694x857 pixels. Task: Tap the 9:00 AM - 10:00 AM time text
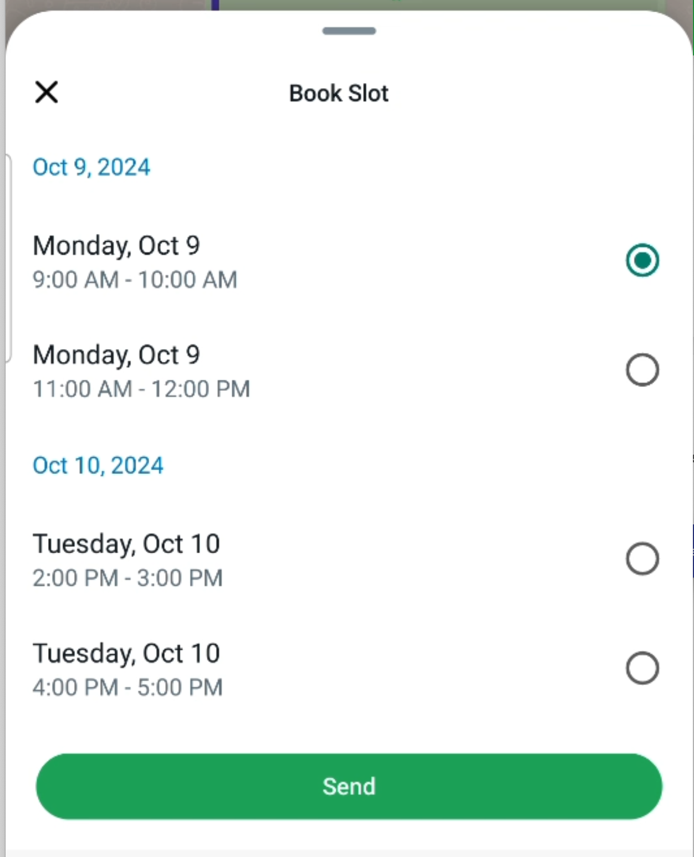135,280
